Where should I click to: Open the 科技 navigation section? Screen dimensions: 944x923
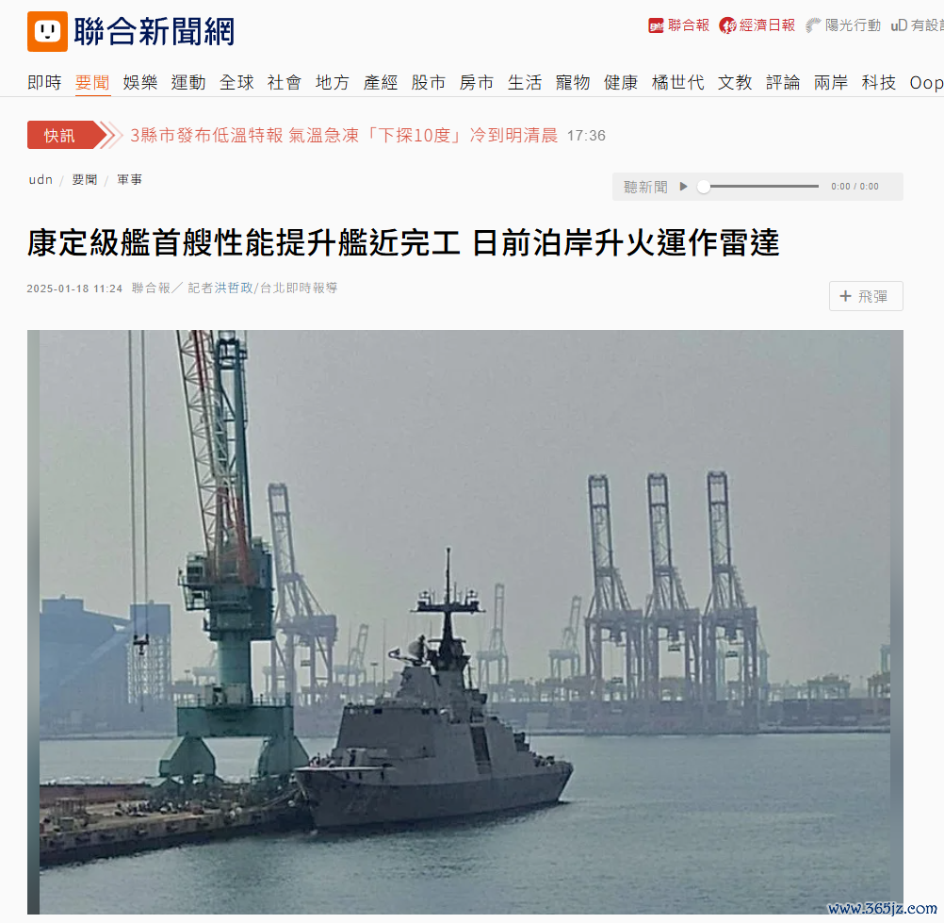point(879,83)
